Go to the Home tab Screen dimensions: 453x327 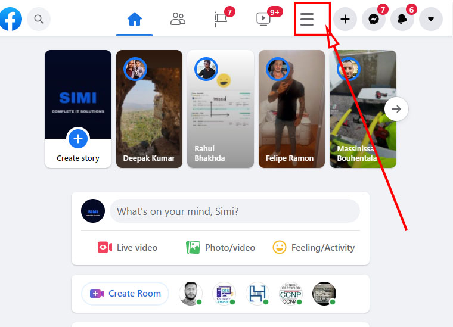(x=135, y=19)
